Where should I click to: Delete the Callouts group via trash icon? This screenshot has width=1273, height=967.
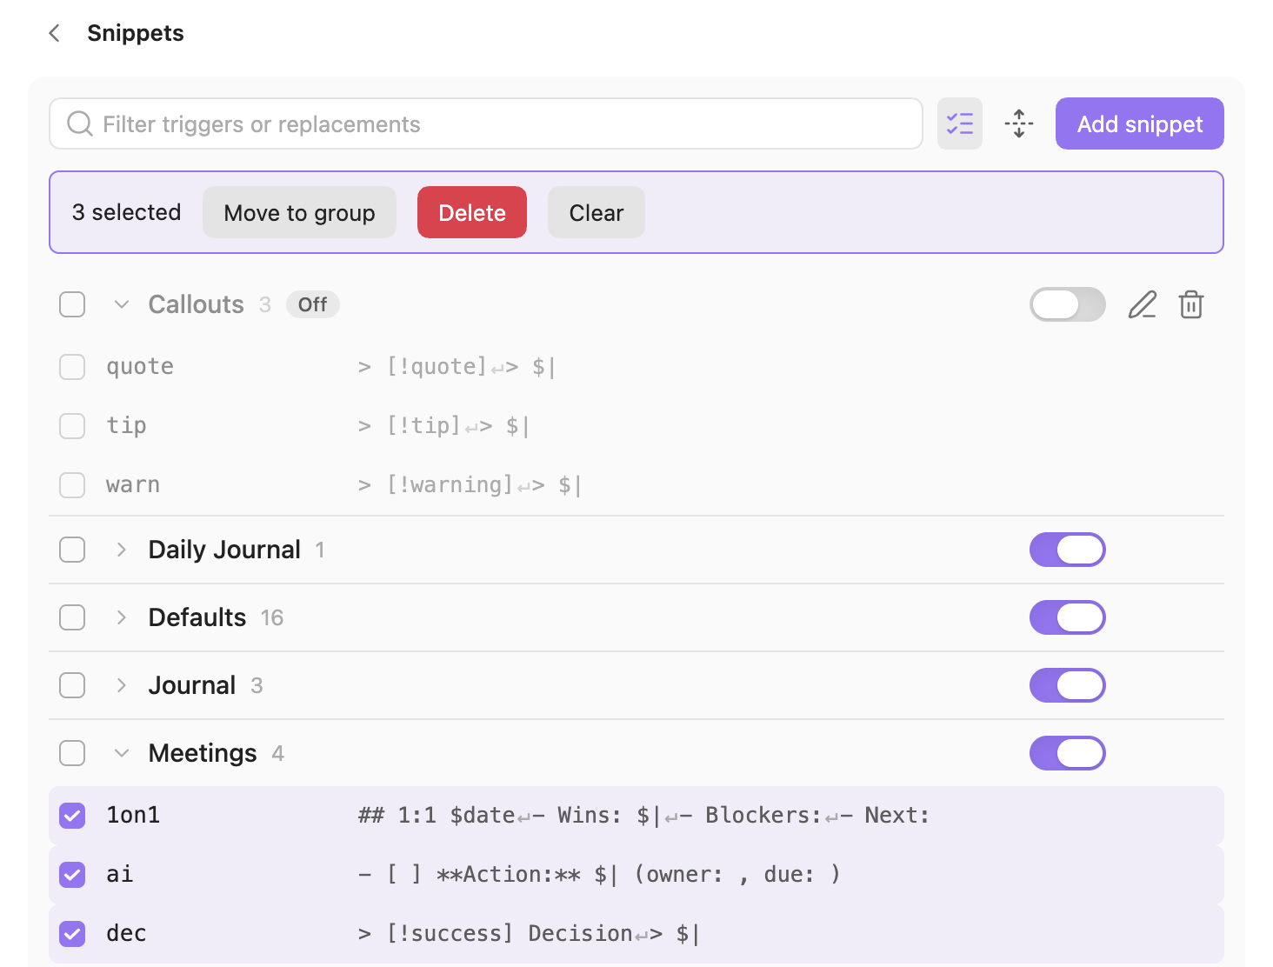[1191, 304]
